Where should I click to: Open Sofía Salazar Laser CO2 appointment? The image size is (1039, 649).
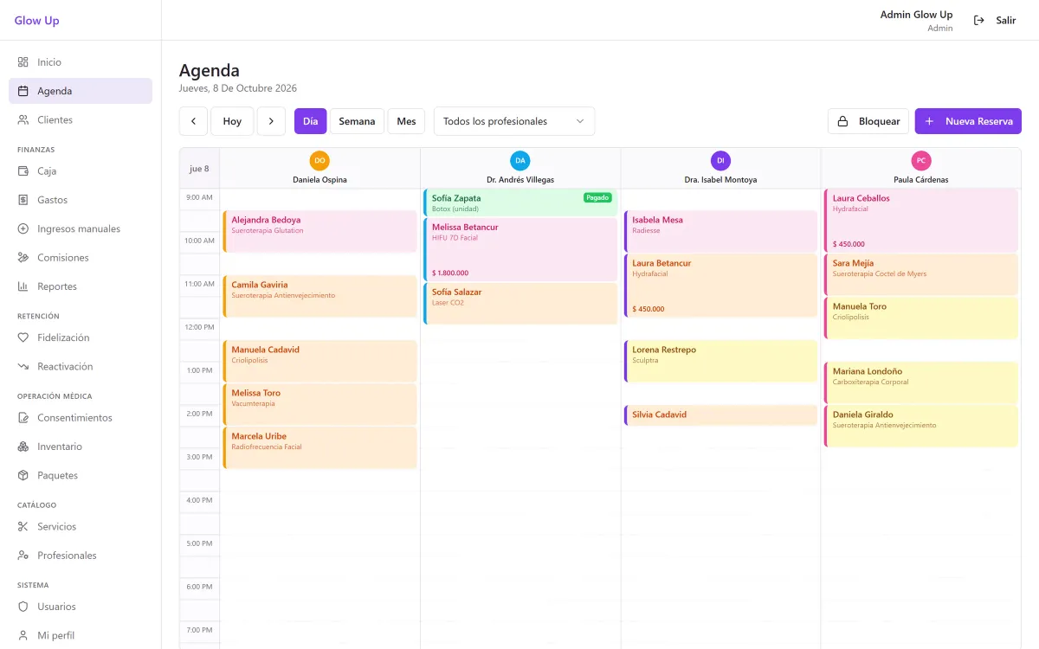tap(520, 304)
